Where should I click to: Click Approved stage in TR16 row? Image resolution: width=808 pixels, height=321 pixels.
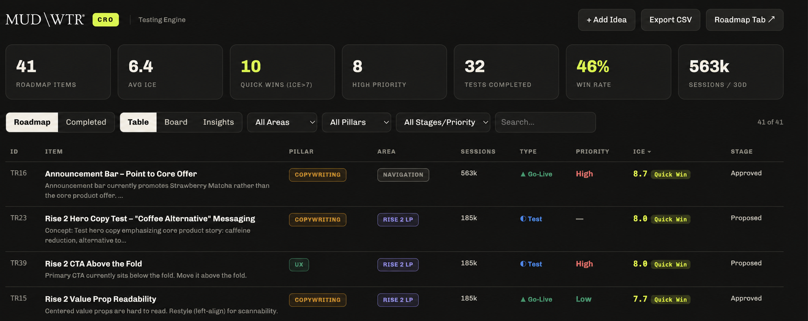pos(746,173)
